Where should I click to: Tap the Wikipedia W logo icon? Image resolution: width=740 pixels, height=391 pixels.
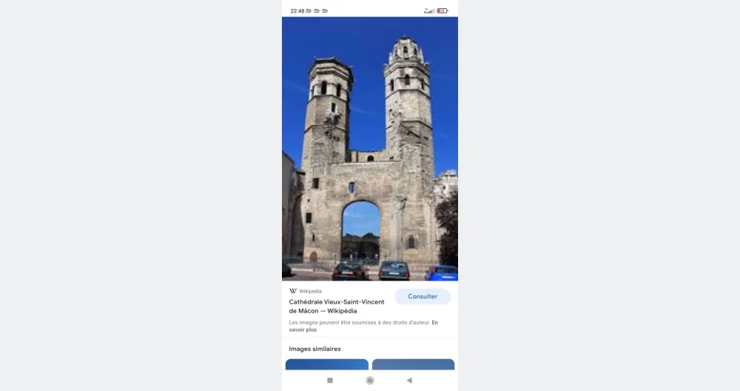click(x=293, y=291)
